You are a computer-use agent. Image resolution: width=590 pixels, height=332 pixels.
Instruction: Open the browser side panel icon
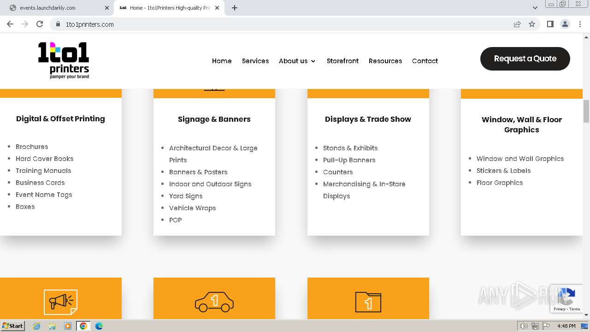pyautogui.click(x=550, y=24)
